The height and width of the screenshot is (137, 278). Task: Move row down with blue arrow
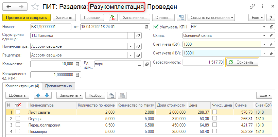[47, 95]
